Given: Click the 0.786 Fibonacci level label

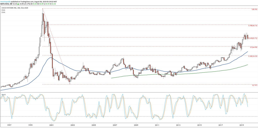Looking at the screenshot, I should [252, 26].
